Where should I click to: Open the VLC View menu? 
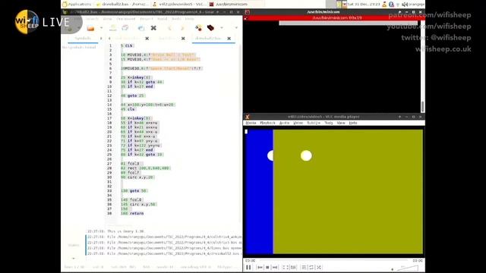(x=341, y=123)
